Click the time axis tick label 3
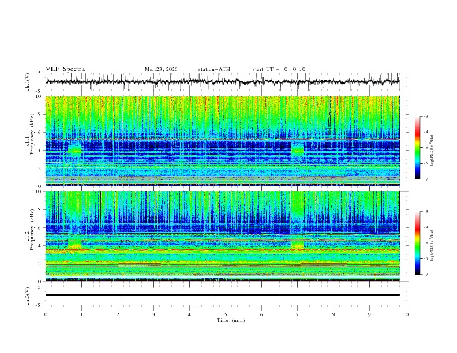 click(153, 314)
